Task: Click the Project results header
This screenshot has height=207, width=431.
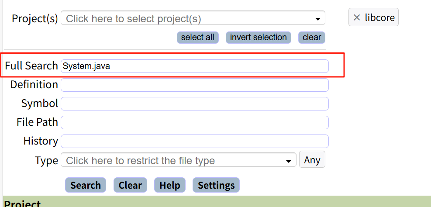Action: pos(23,204)
